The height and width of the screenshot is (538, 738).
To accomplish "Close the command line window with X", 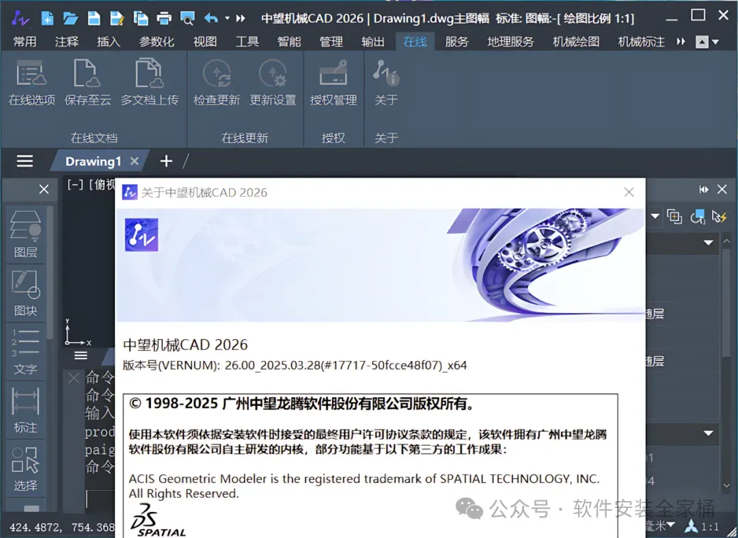I will coord(73,377).
